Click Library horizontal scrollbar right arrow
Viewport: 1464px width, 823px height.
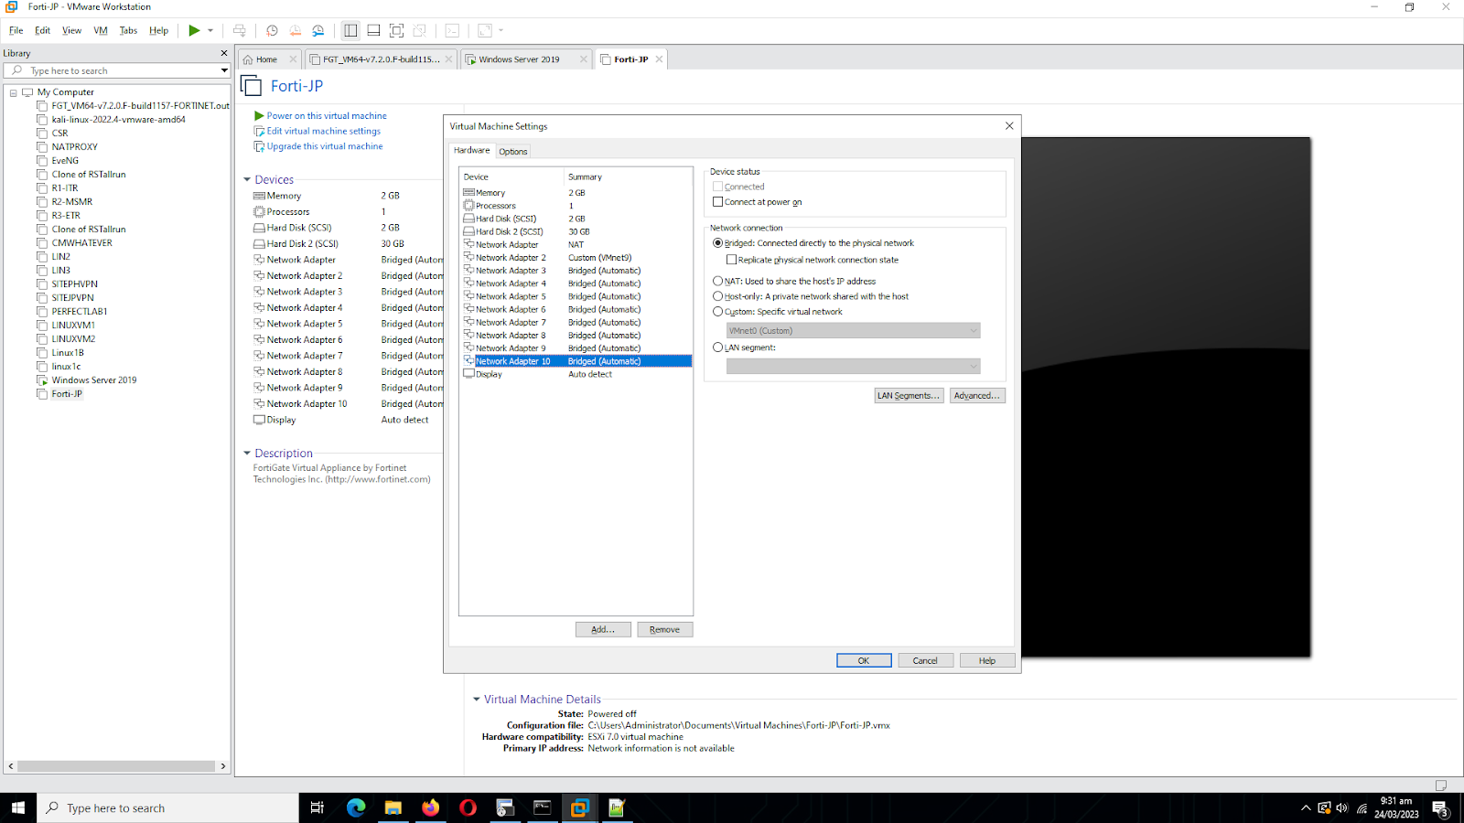coord(223,766)
